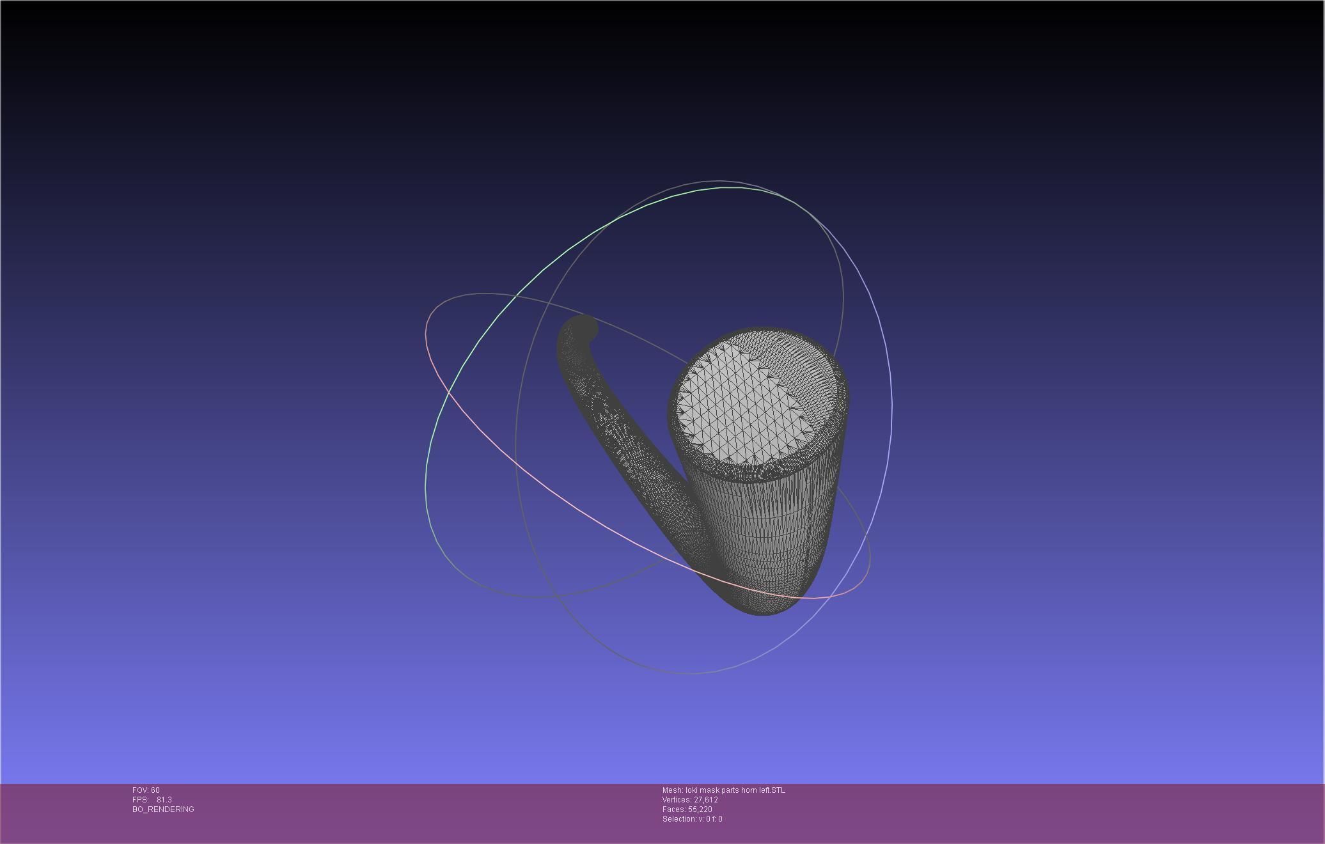This screenshot has width=1325, height=844.
Task: Click the BO_RENDERING label
Action: [163, 809]
